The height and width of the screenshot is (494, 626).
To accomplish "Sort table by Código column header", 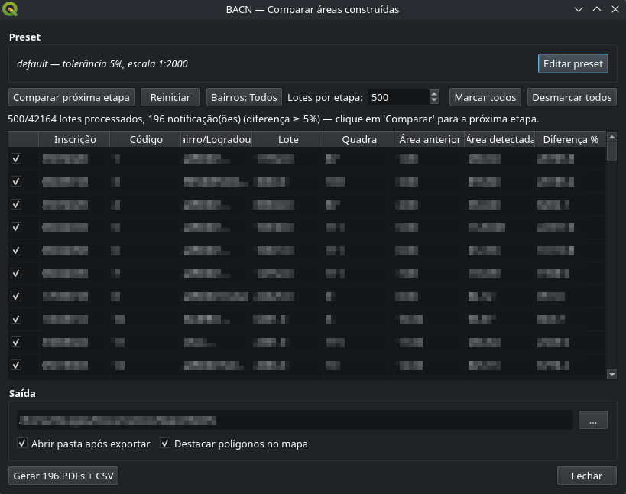I will click(x=146, y=139).
